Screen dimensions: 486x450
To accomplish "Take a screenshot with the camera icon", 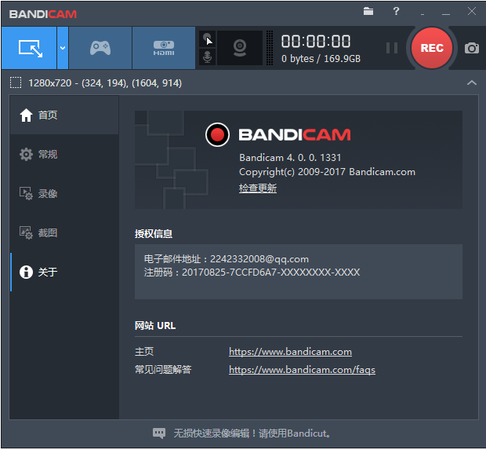I will [x=471, y=48].
